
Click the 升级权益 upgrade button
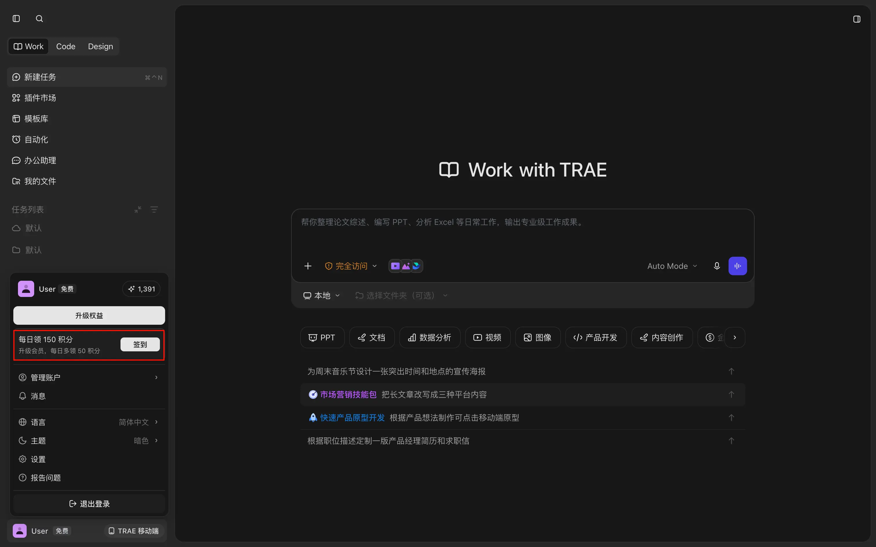(x=89, y=315)
